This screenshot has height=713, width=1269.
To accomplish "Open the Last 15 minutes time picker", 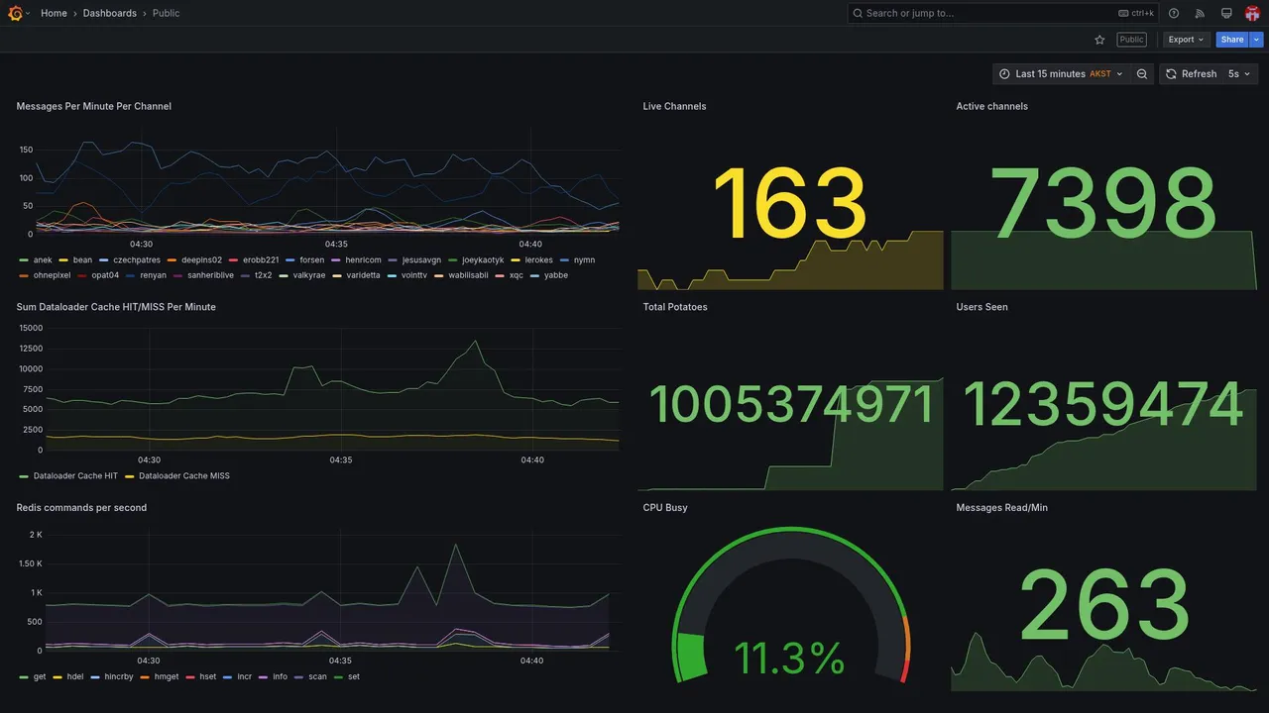I will (1061, 74).
